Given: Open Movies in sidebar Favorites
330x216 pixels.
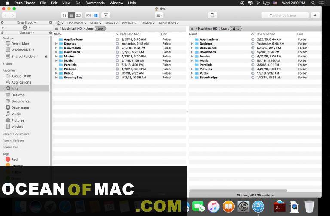Looking at the screenshot, I should pos(17,127).
